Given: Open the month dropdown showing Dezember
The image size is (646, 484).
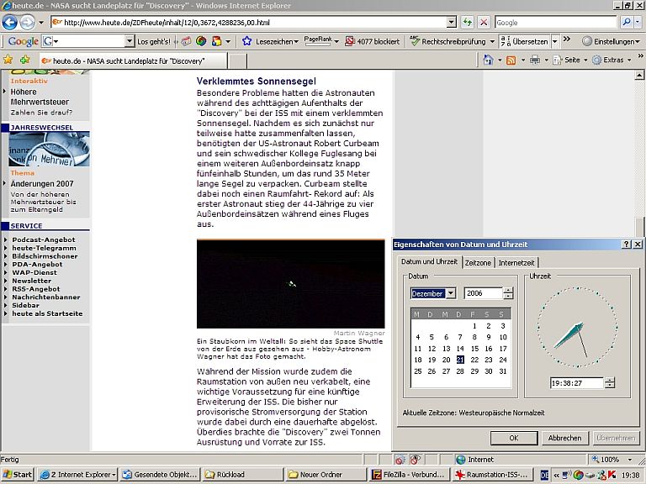Looking at the screenshot, I should point(450,293).
